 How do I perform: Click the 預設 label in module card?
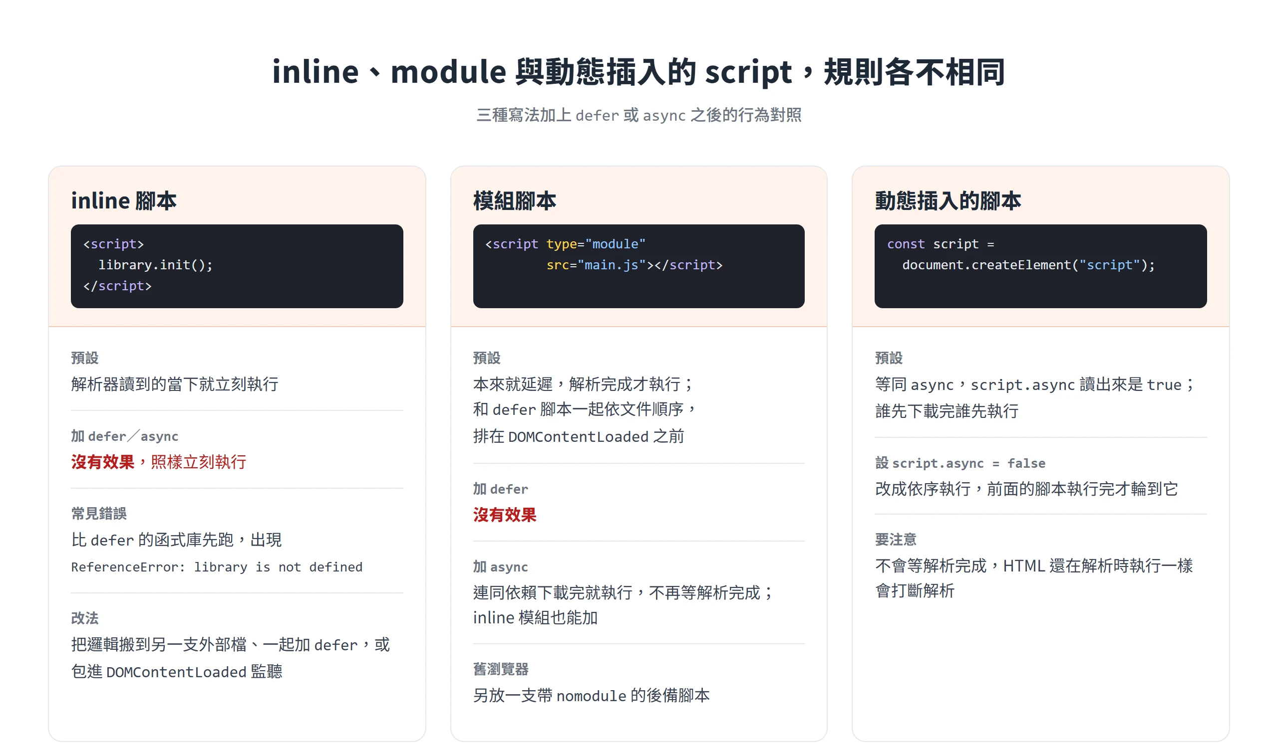tap(487, 358)
